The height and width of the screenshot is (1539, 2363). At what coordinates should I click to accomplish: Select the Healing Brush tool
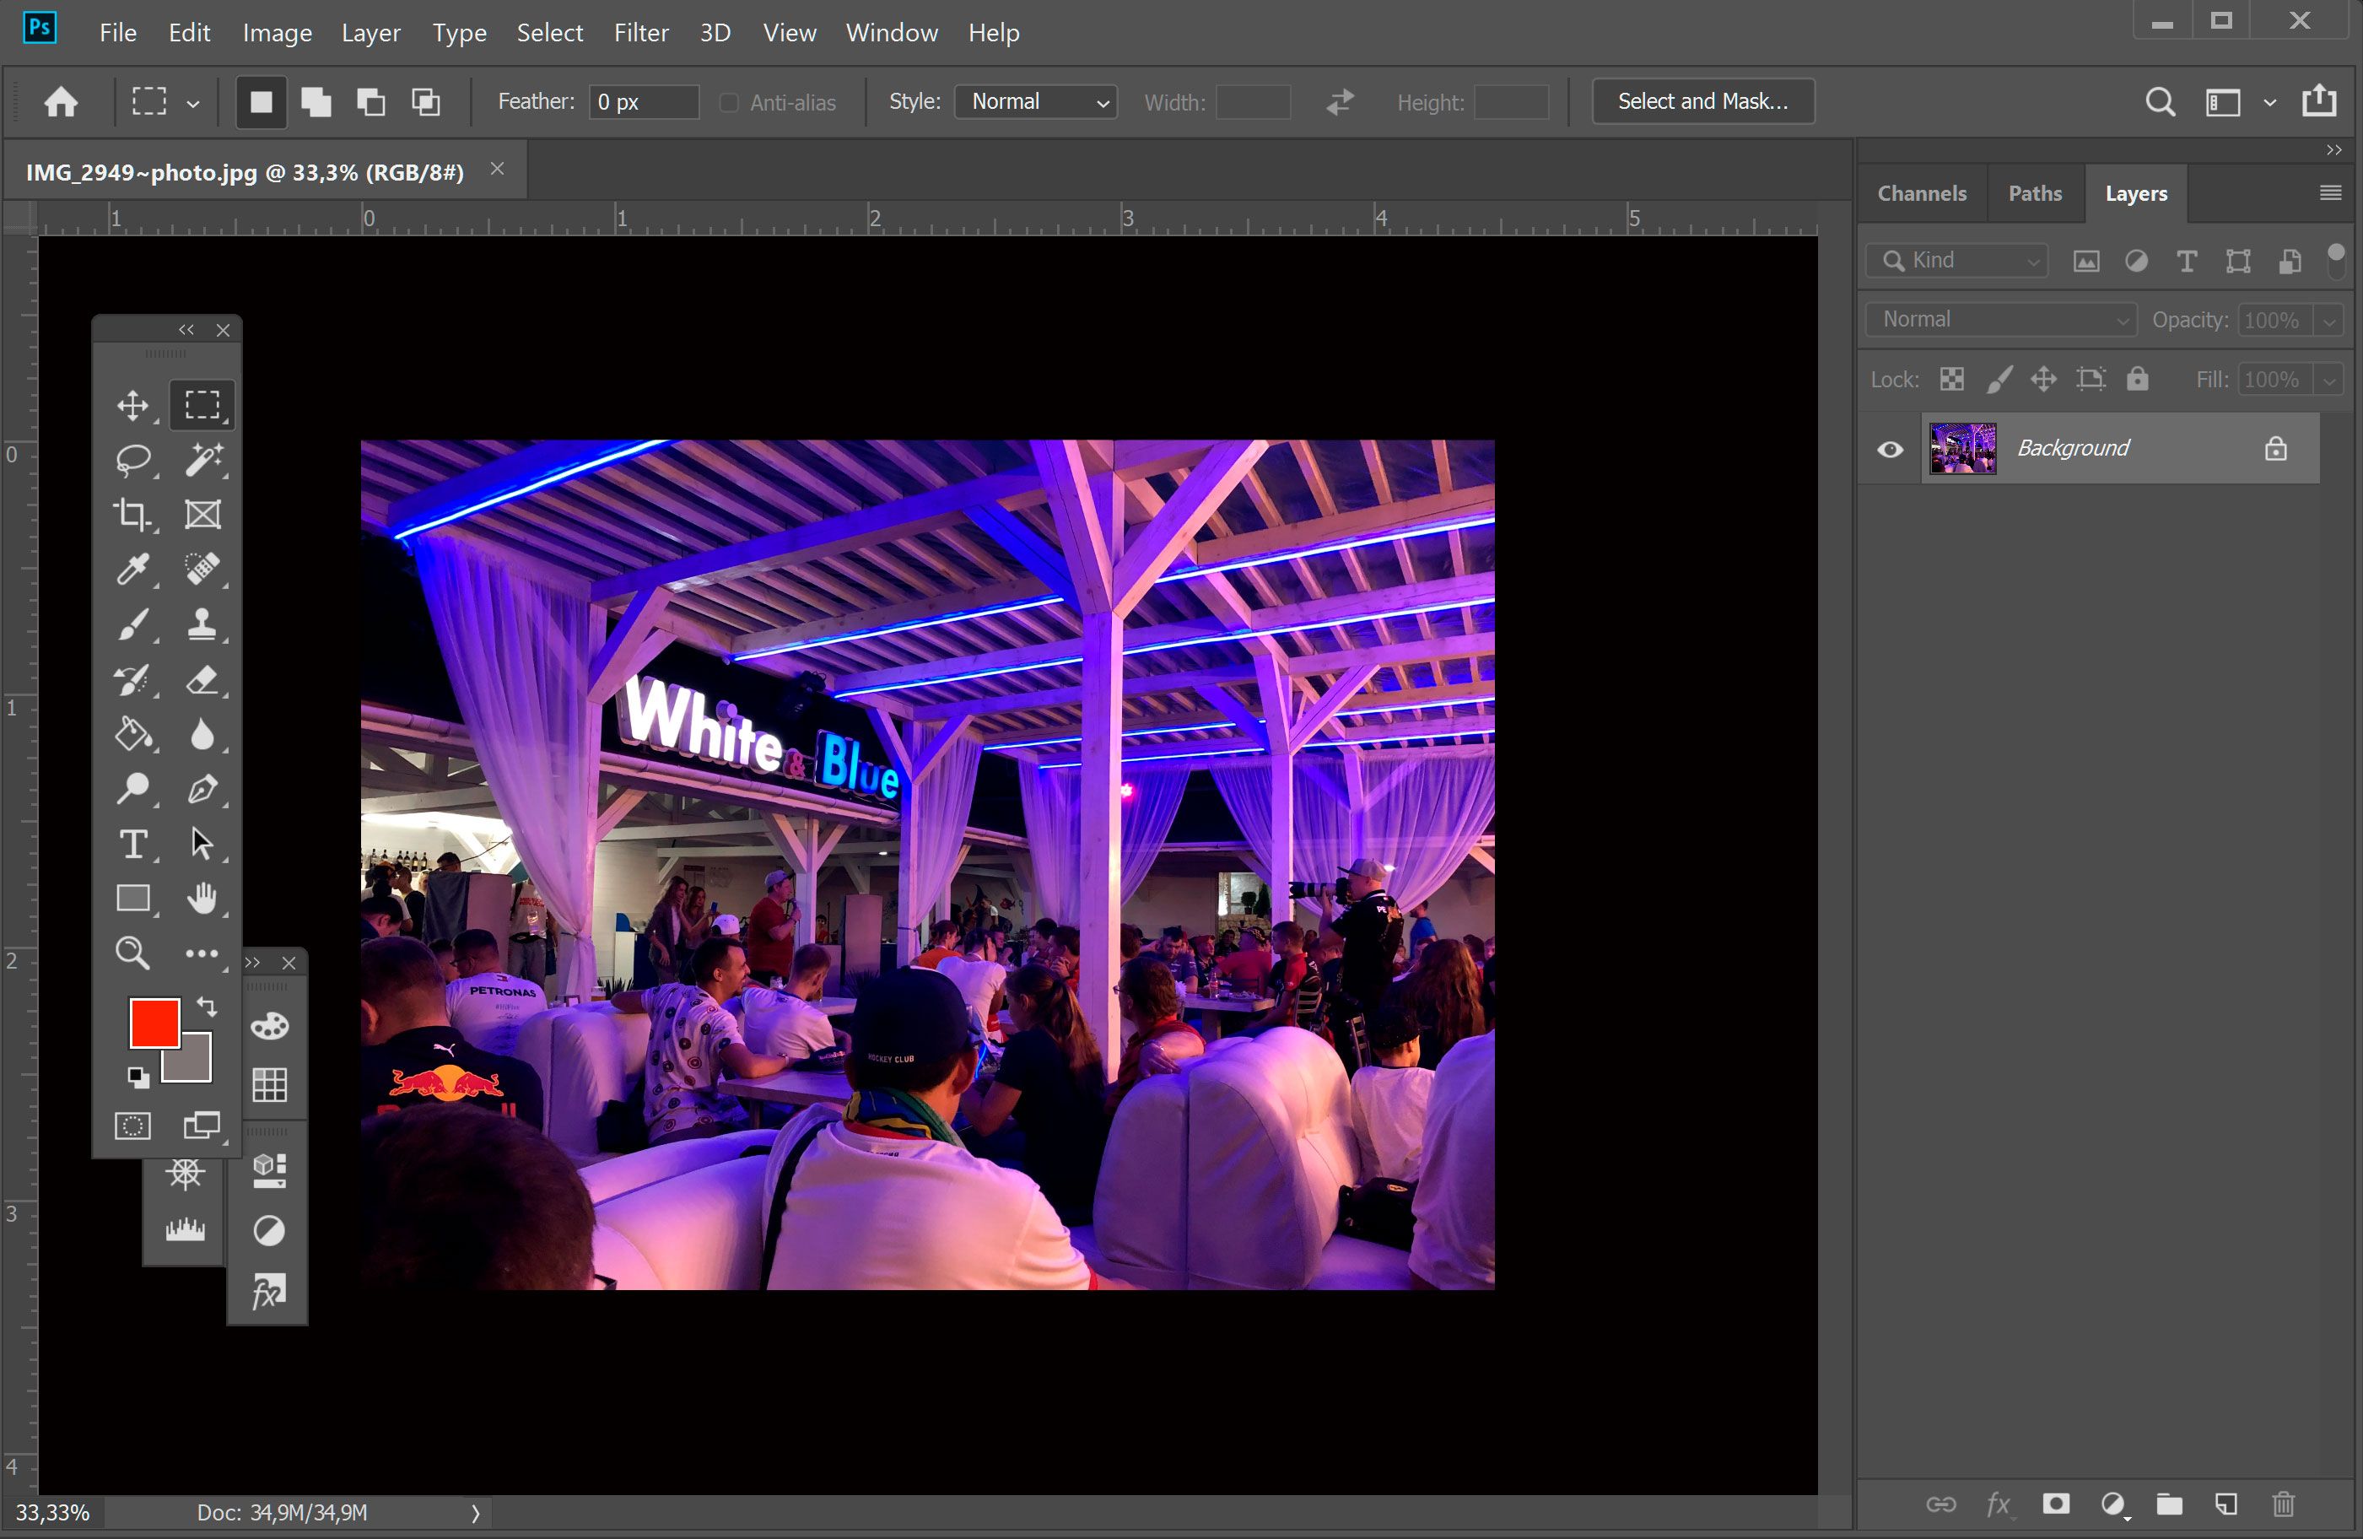(x=202, y=569)
